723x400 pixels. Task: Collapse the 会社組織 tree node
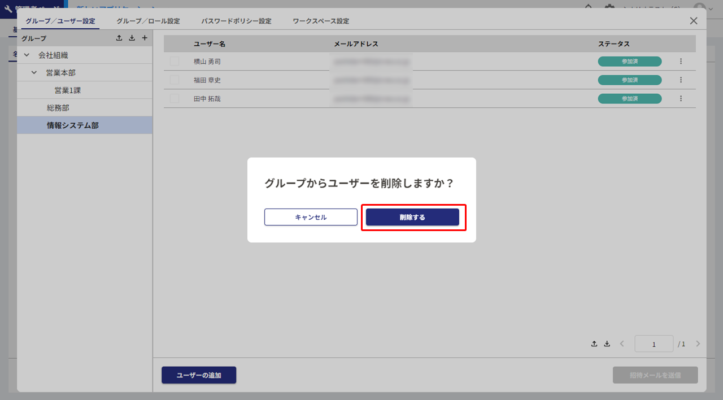(27, 55)
